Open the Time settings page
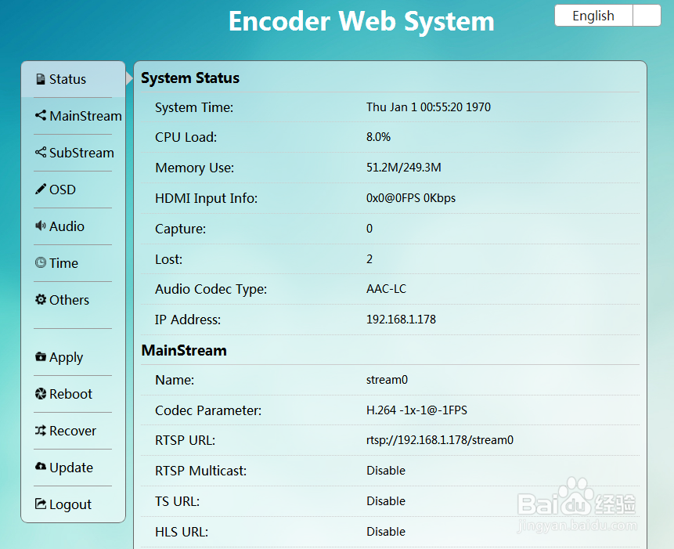Viewport: 674px width, 549px height. click(73, 263)
